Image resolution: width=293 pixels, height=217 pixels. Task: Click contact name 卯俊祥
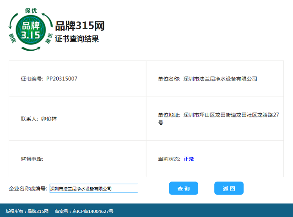click(49, 119)
